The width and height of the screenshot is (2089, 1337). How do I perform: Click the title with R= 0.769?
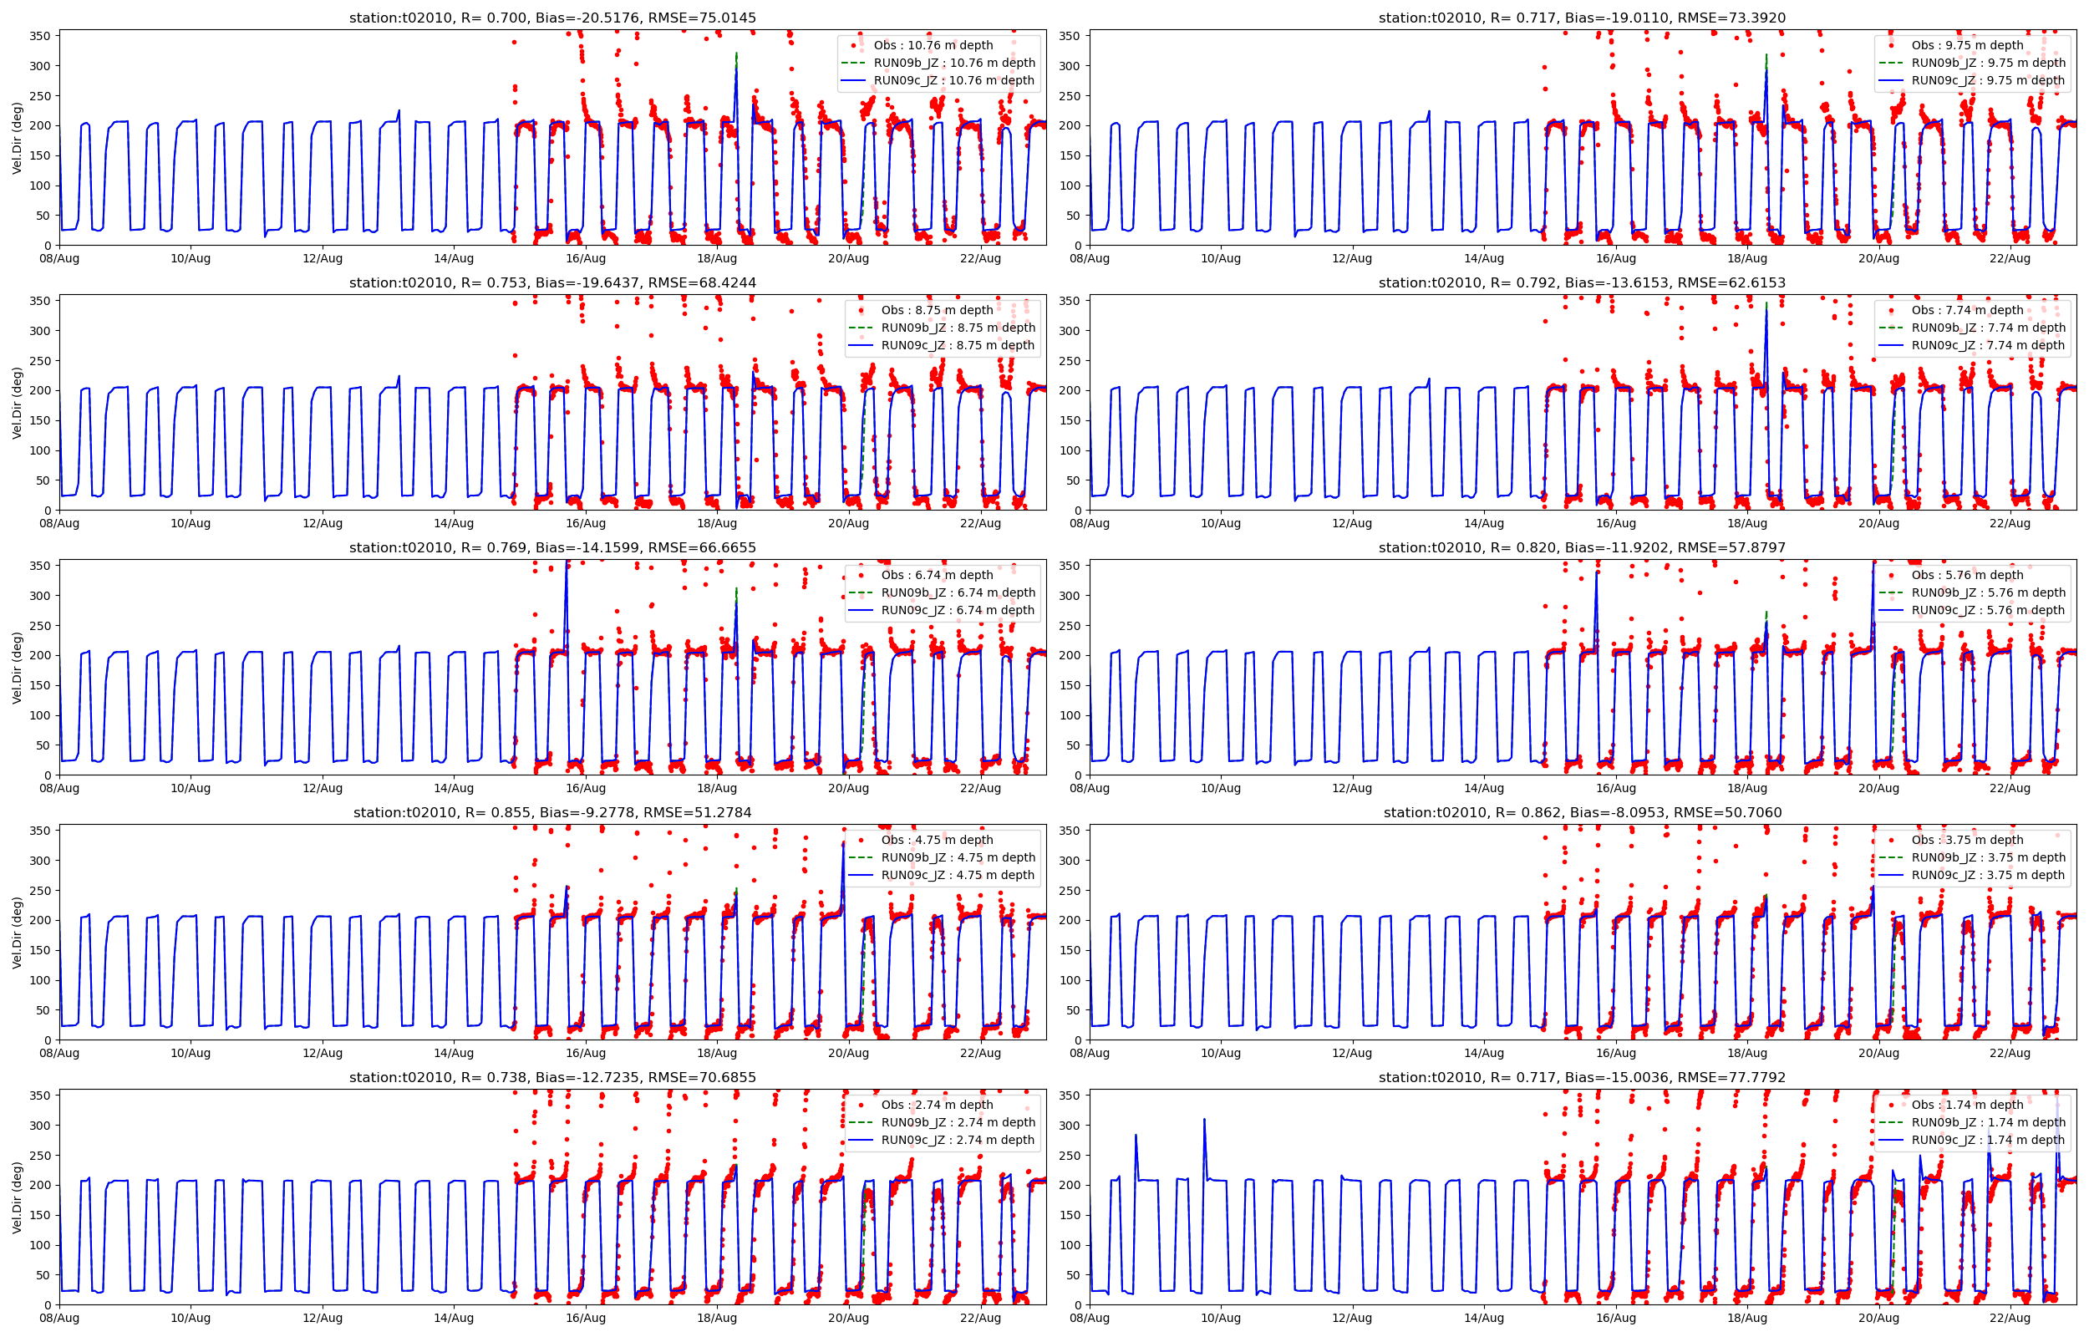click(552, 547)
